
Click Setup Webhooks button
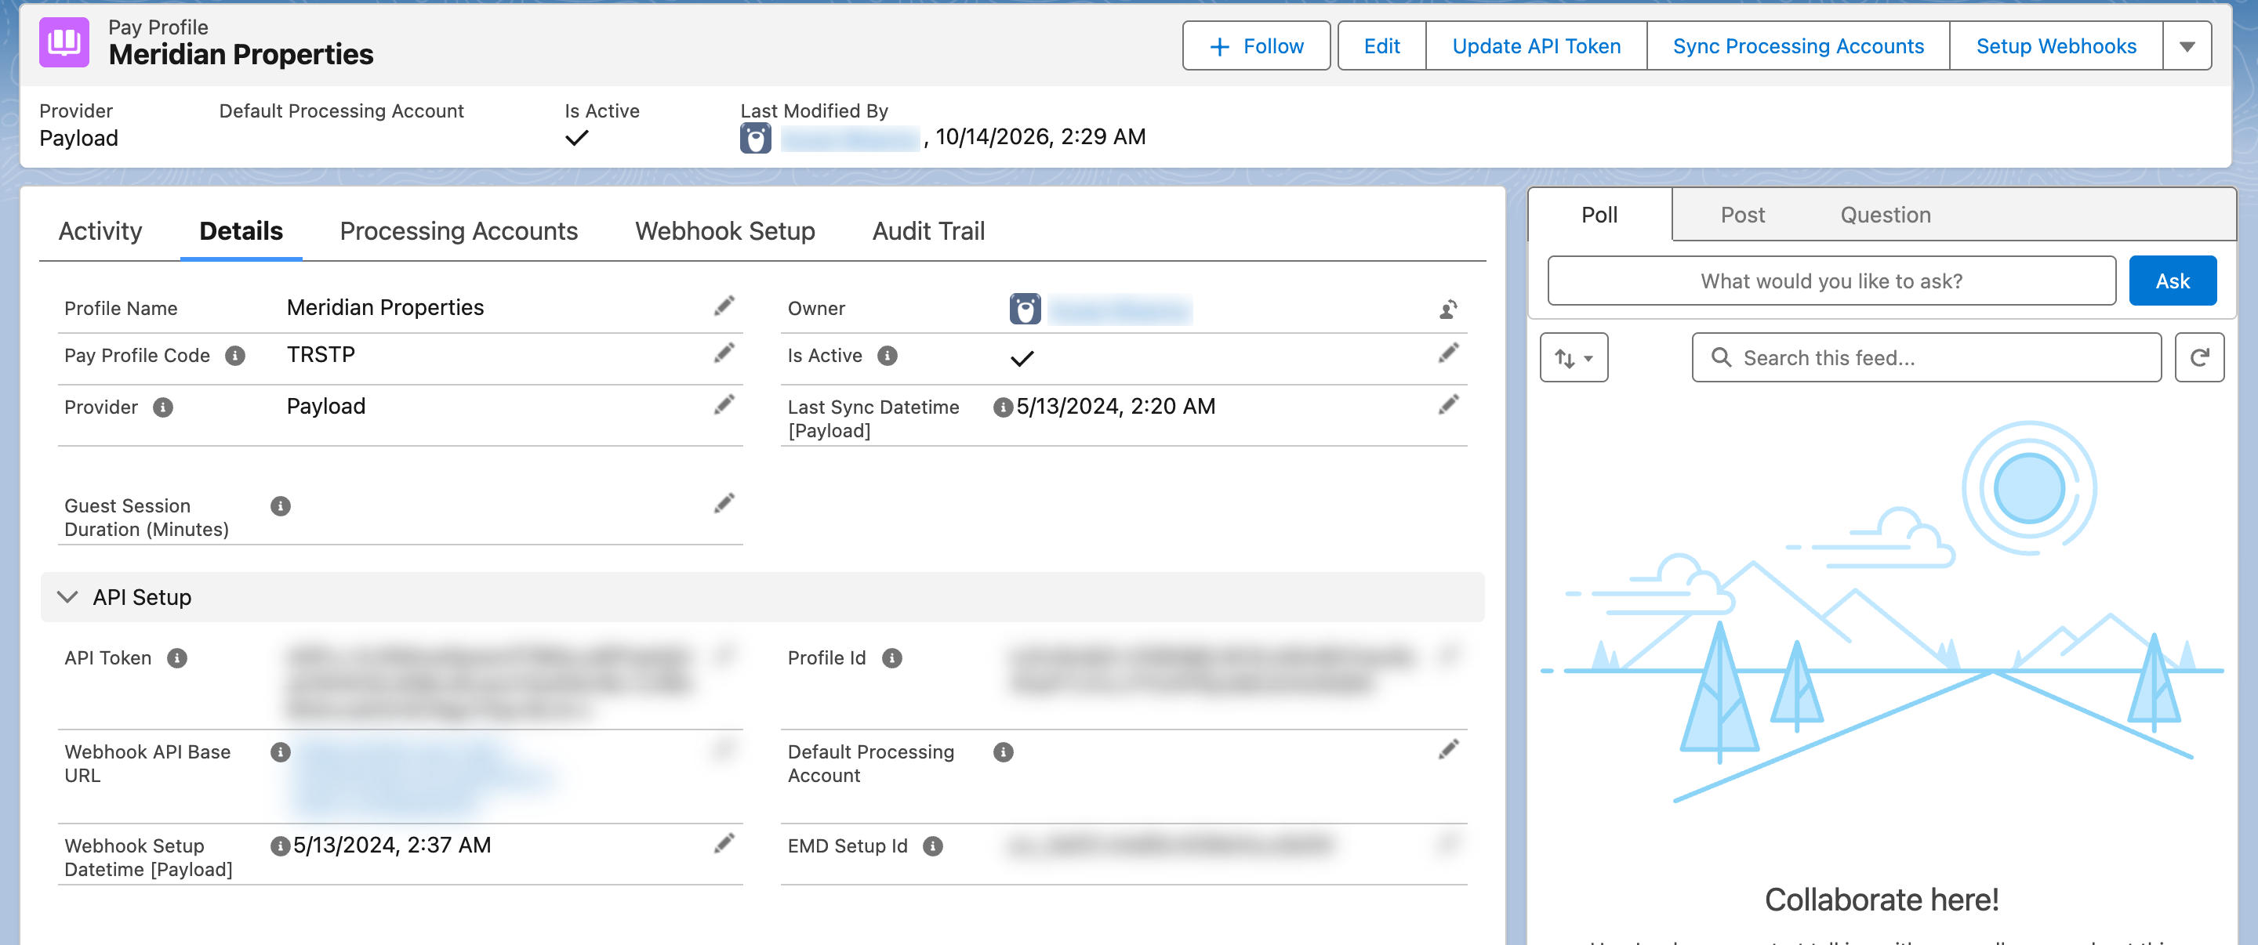point(2056,45)
